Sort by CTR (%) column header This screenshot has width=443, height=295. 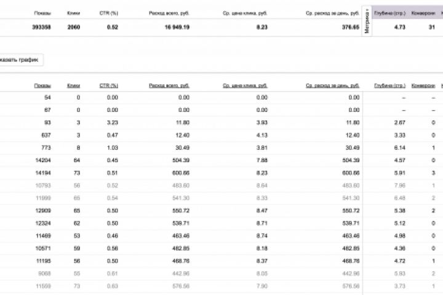108,85
